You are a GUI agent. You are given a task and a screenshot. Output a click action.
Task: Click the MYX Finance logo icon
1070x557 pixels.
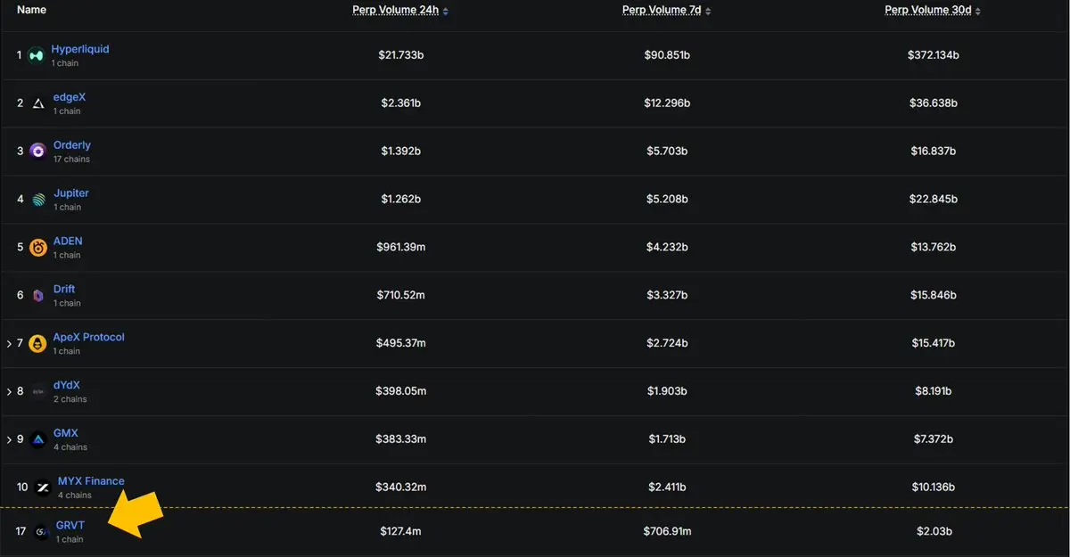pyautogui.click(x=43, y=487)
